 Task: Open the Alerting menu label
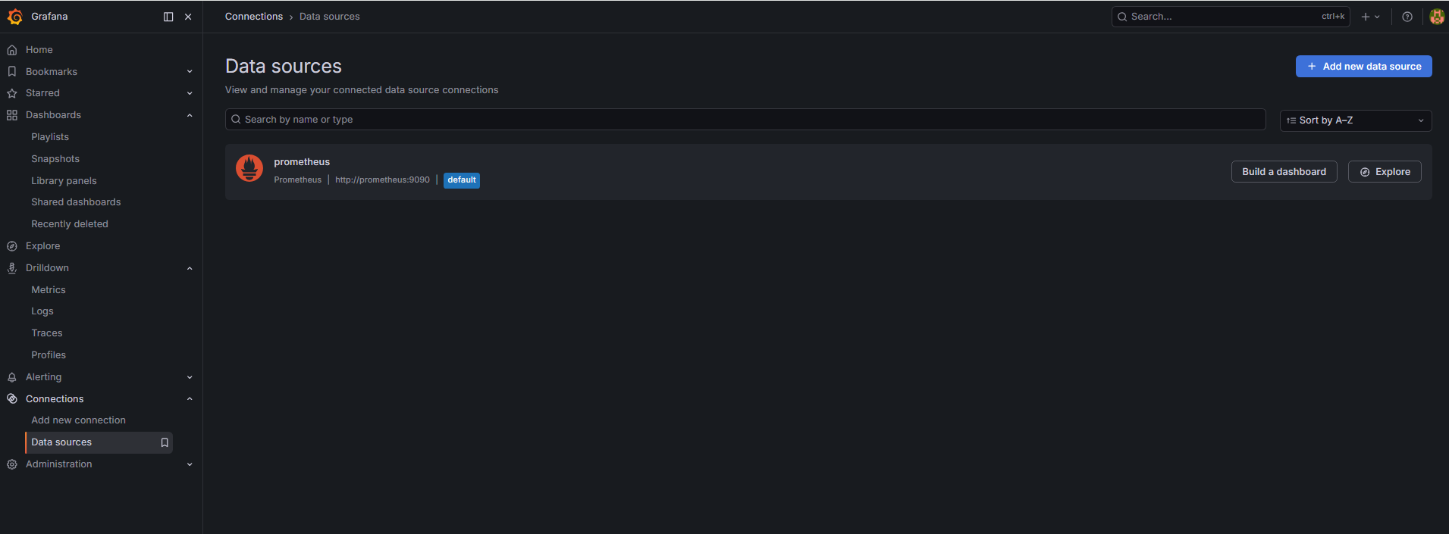point(44,377)
